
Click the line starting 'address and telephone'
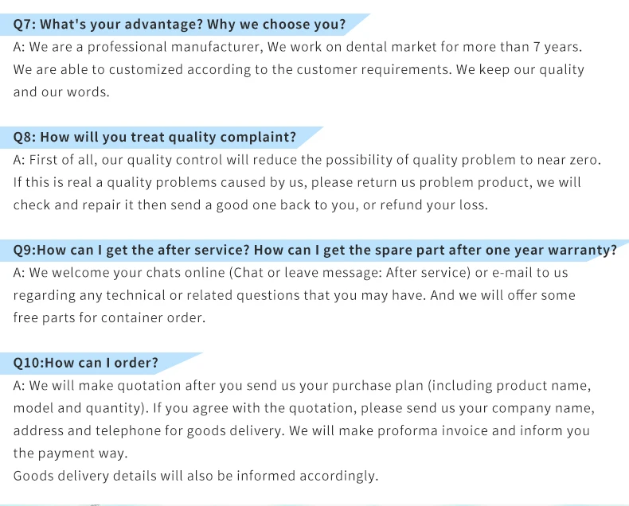point(301,430)
